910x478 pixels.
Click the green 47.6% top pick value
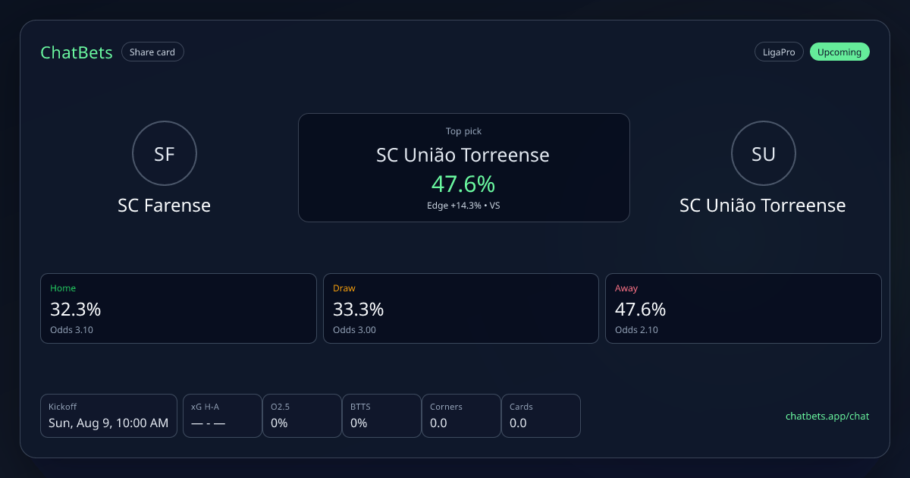(x=463, y=184)
